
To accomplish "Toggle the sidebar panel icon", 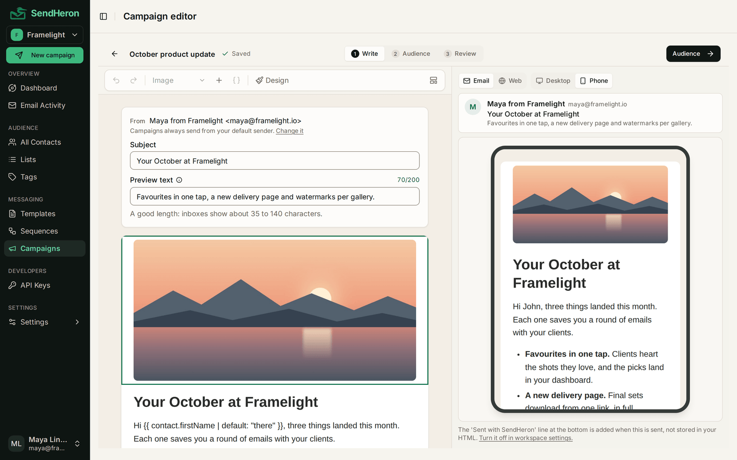I will tap(104, 16).
